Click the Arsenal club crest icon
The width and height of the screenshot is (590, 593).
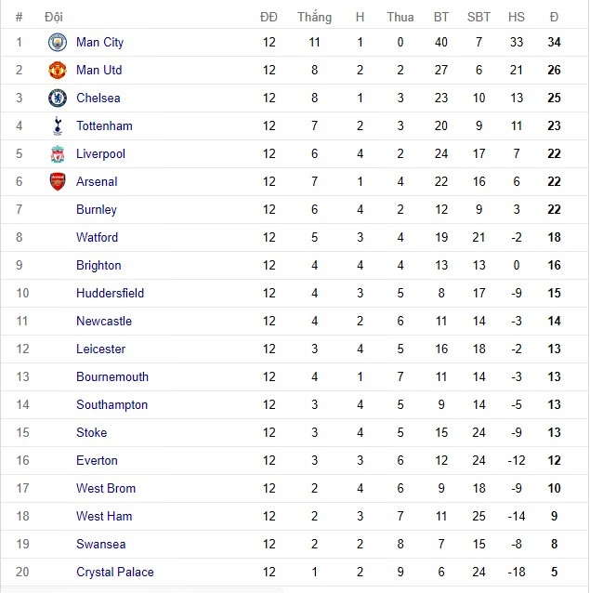tap(58, 181)
